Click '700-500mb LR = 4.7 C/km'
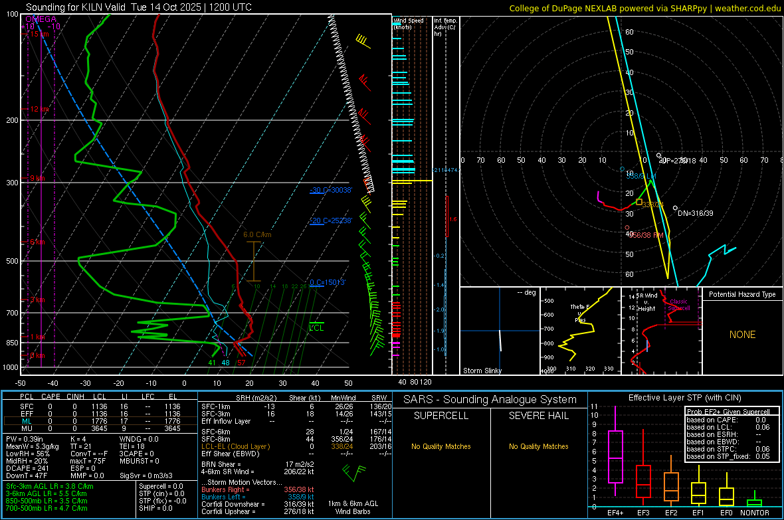The image size is (784, 520). coord(47,508)
